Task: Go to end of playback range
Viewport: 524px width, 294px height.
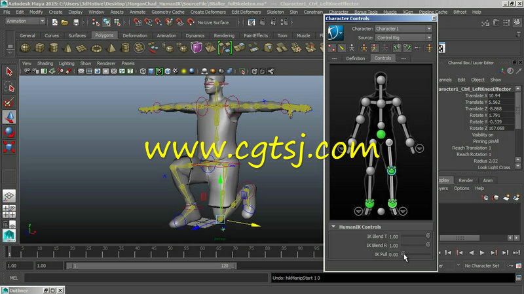Action: click(x=516, y=253)
